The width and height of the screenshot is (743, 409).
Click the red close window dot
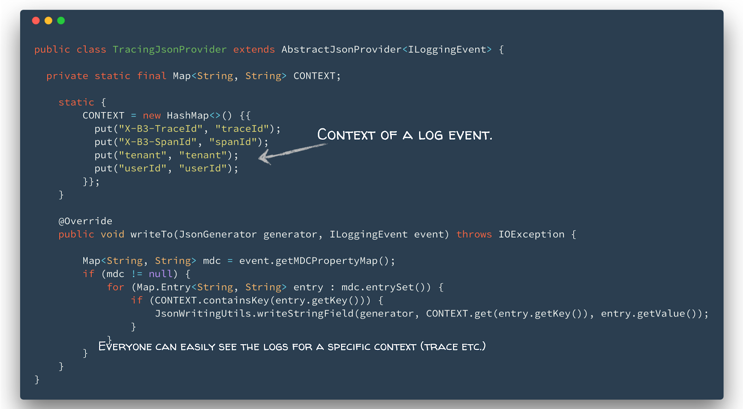[36, 20]
